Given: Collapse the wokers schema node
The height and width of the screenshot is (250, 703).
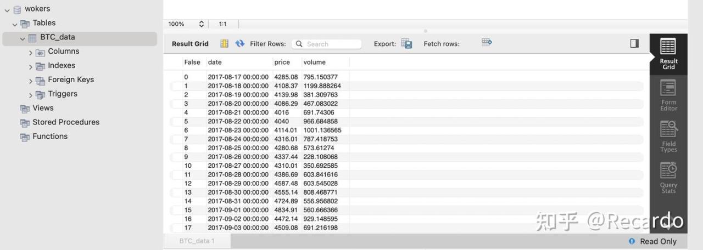Looking at the screenshot, I should click(x=7, y=10).
